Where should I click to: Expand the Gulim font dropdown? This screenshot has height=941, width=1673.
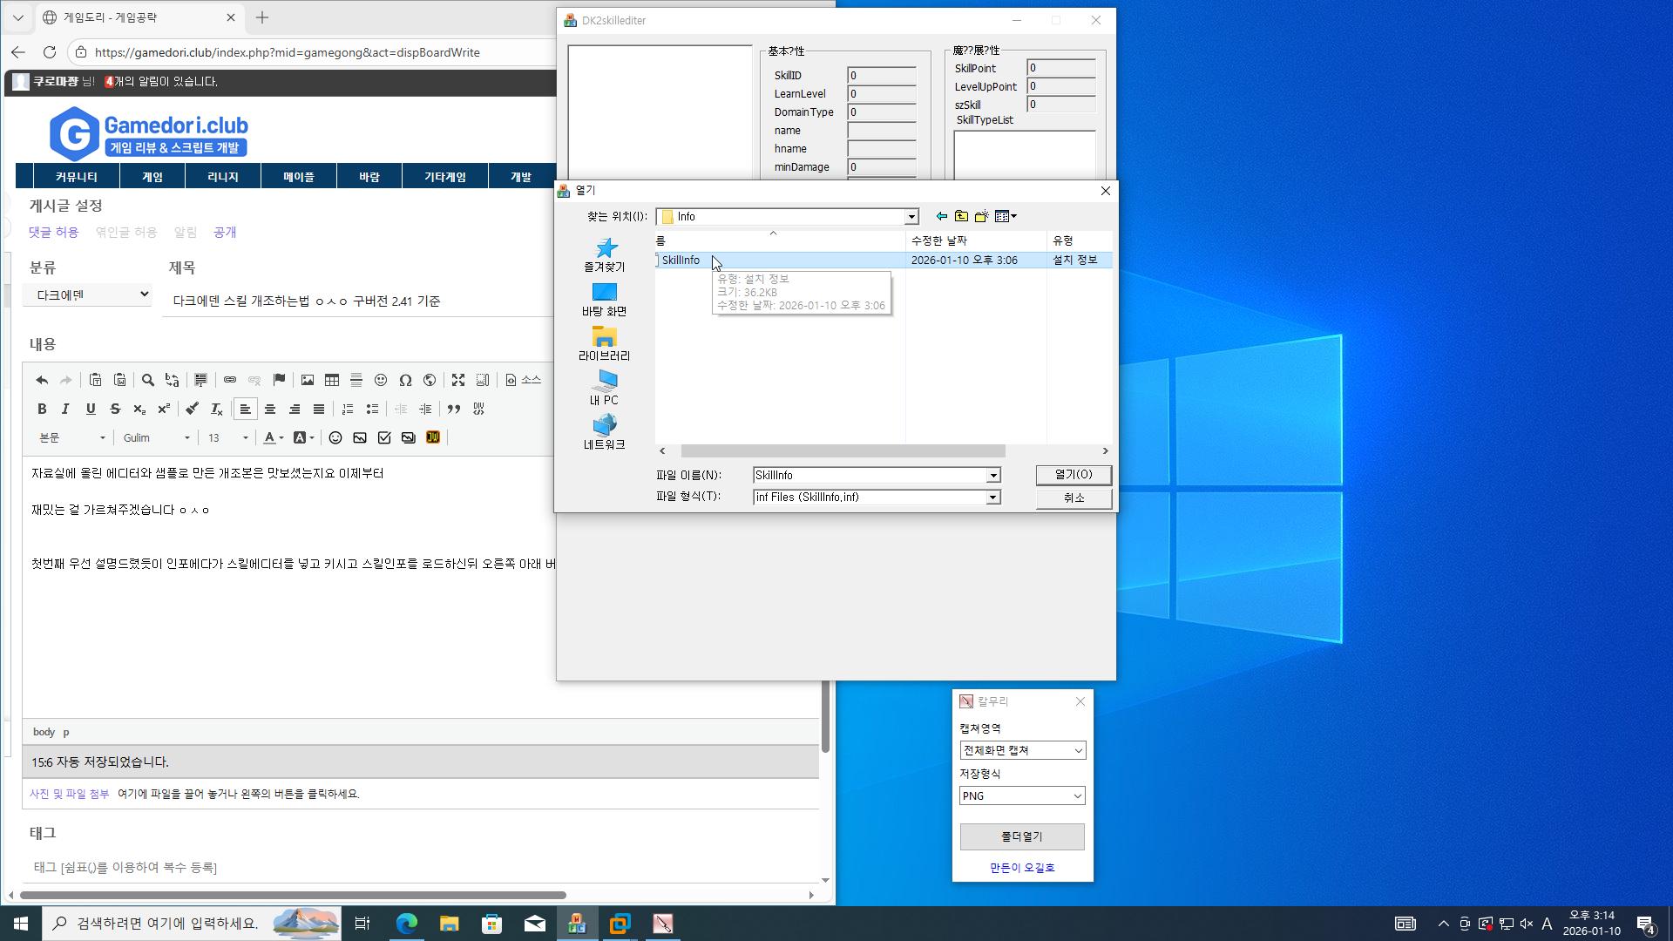tap(157, 437)
